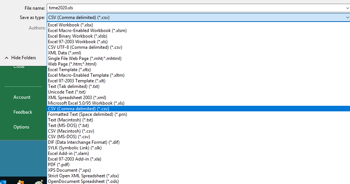This screenshot has width=350, height=184.
Task: Choose Unicode Text (*.txt) format
Action: tap(199, 92)
